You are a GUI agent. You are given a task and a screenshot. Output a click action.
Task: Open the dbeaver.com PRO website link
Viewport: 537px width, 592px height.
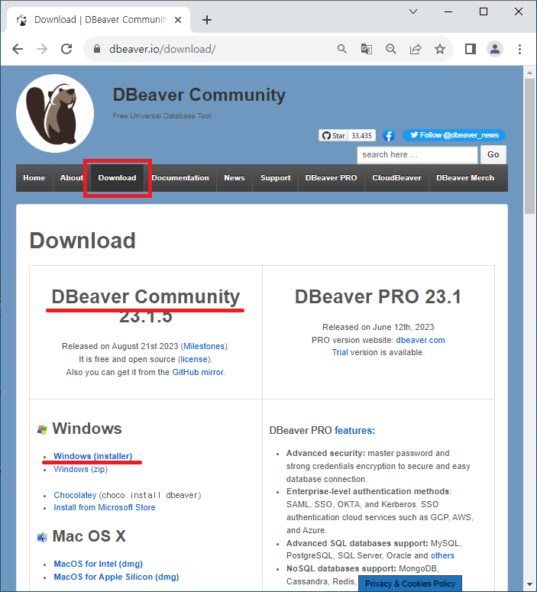click(420, 340)
